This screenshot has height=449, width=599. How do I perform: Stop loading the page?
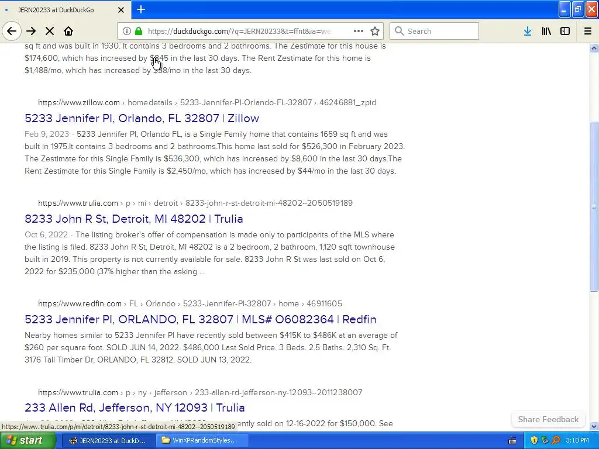tap(50, 32)
